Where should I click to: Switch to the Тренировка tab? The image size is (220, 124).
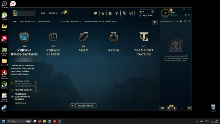(x=44, y=21)
